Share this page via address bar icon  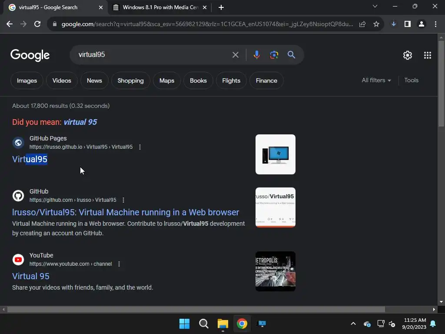click(x=362, y=24)
